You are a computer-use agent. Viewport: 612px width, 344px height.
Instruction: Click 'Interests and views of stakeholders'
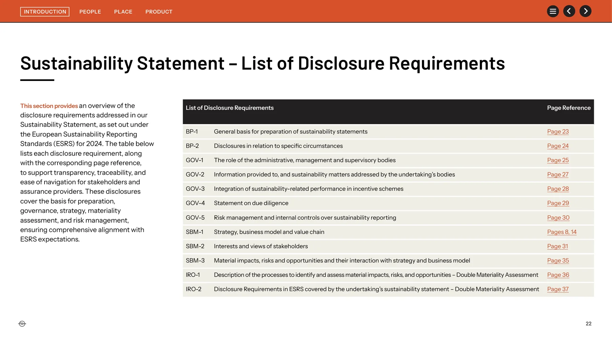(x=261, y=246)
